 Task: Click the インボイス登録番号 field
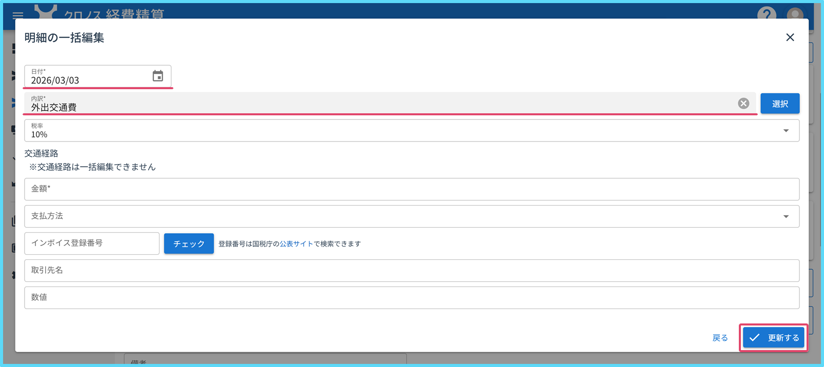click(x=92, y=243)
